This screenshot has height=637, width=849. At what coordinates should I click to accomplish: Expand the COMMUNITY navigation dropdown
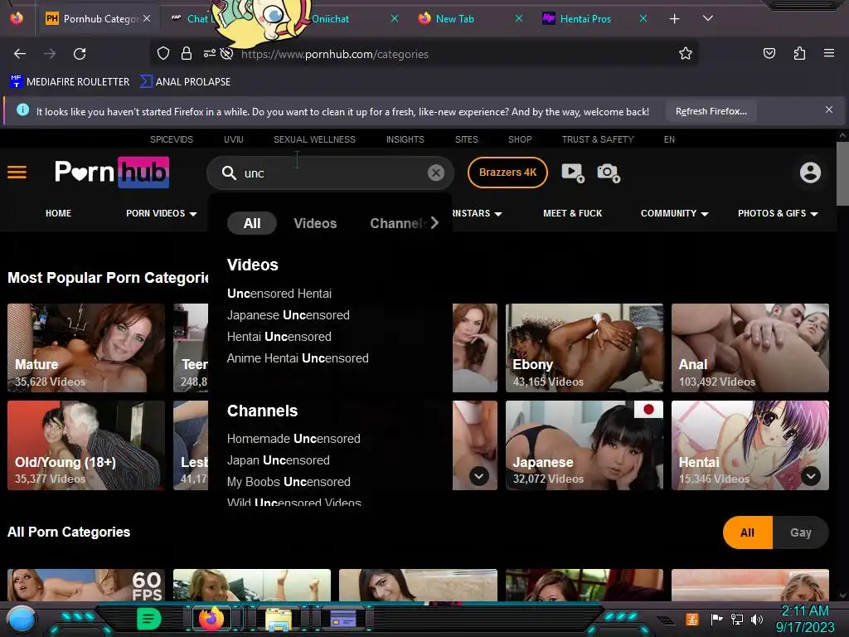coord(674,213)
